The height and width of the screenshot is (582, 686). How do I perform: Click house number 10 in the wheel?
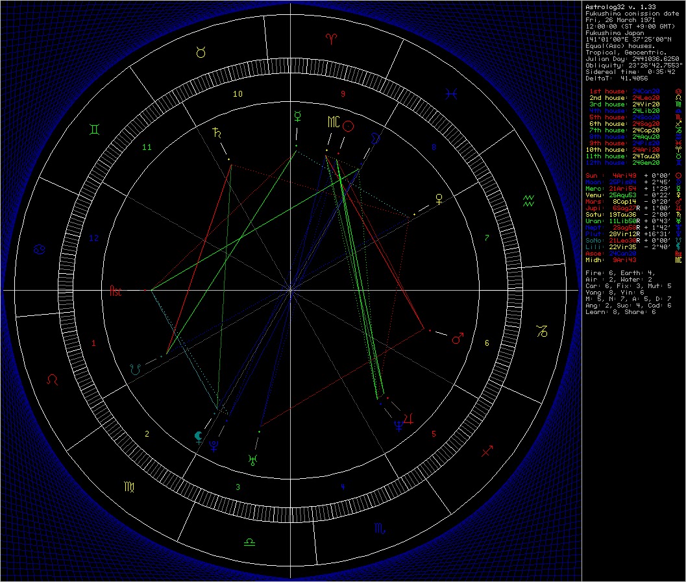click(238, 94)
